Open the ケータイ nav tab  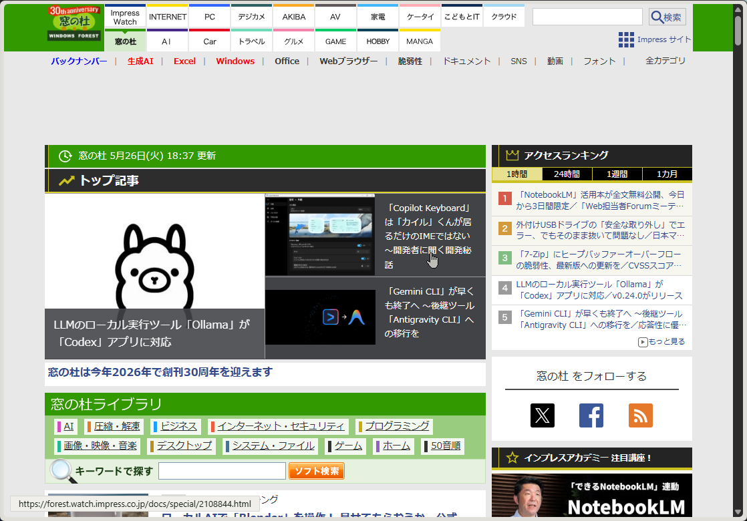click(420, 17)
